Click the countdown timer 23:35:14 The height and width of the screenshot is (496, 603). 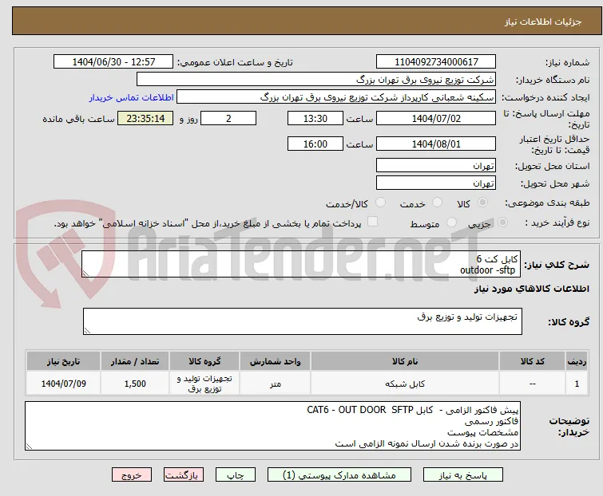click(x=145, y=118)
